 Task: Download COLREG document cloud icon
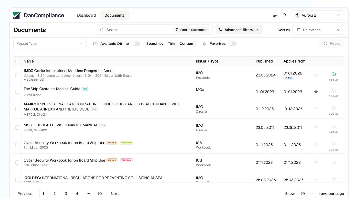(334, 179)
